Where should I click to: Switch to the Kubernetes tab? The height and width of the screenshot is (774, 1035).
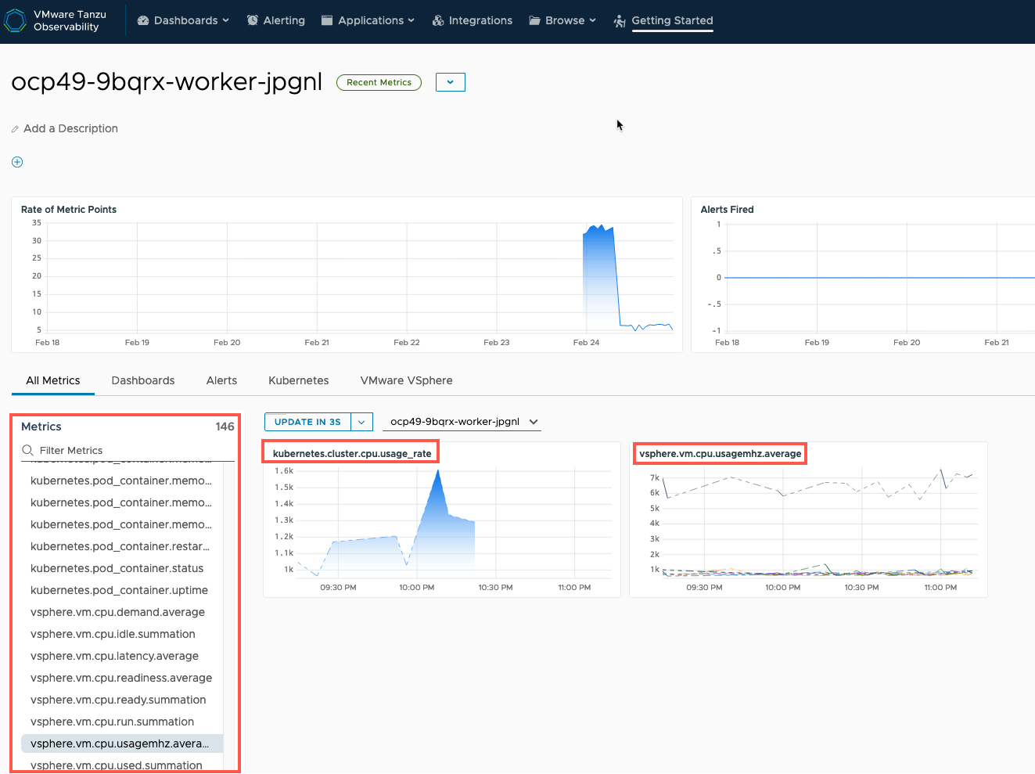[298, 380]
